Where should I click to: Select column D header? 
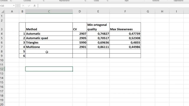coord(80,11)
